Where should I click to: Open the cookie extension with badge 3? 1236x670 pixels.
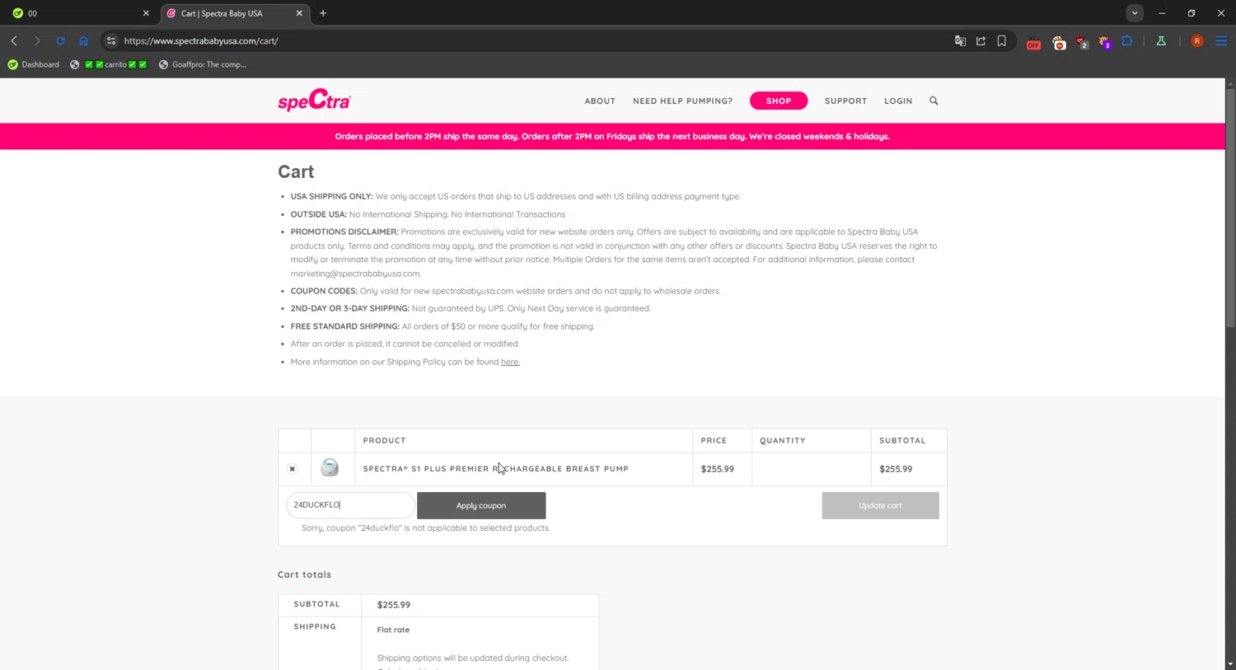1105,41
